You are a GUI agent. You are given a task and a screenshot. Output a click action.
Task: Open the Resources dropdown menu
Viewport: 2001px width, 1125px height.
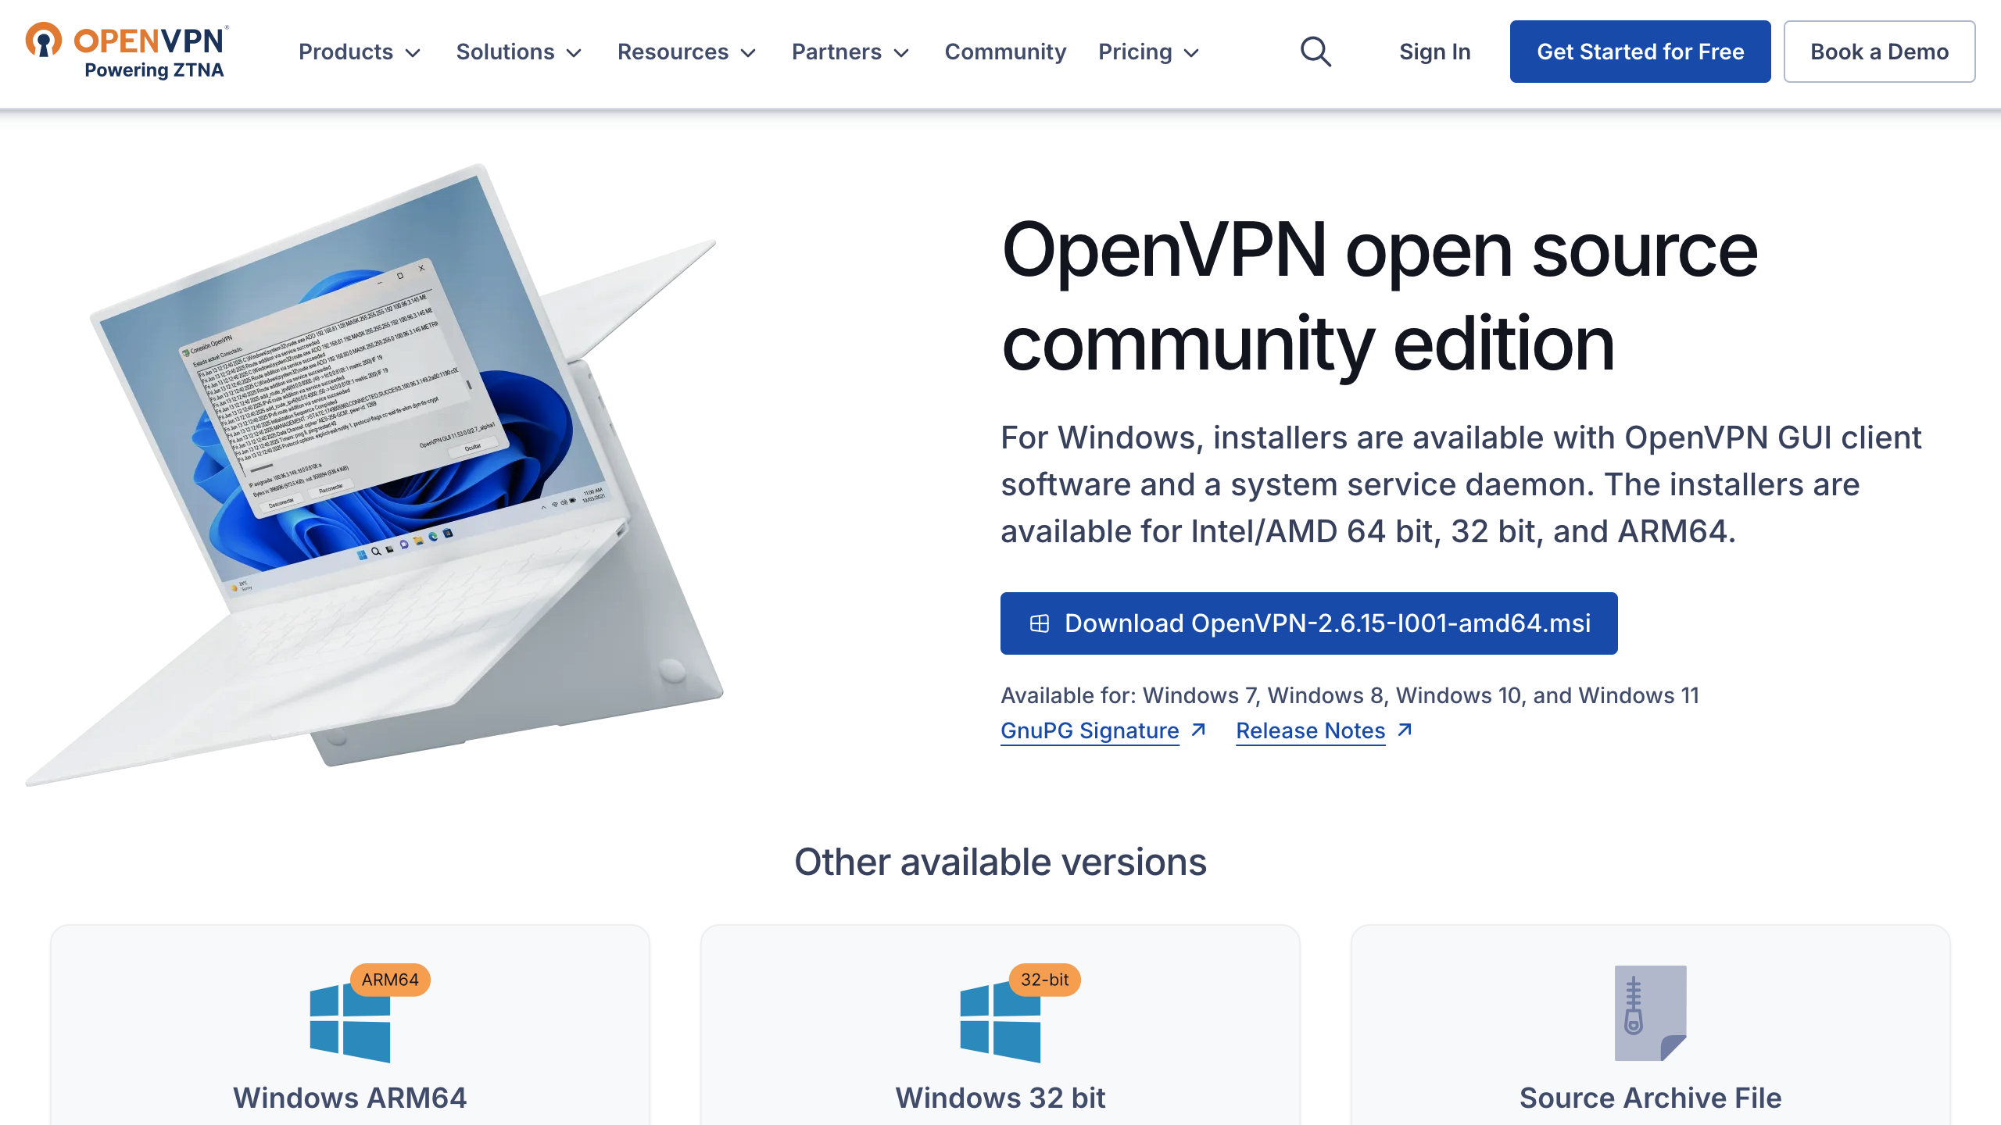[686, 52]
